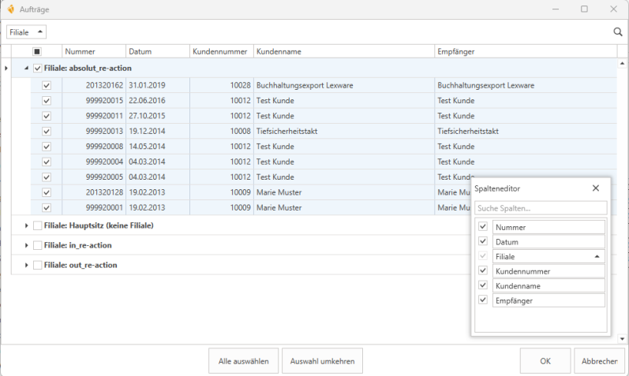Screen dimensions: 629x376
Task: Uncheck order 201320162 row checkbox
Action: click(x=47, y=85)
